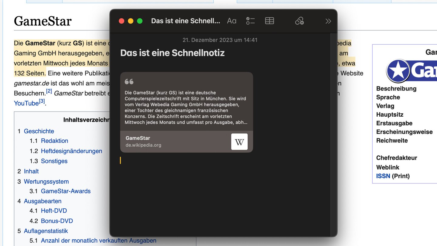Click the quoted excerpt text in card
437x246 pixels.
[x=186, y=108]
